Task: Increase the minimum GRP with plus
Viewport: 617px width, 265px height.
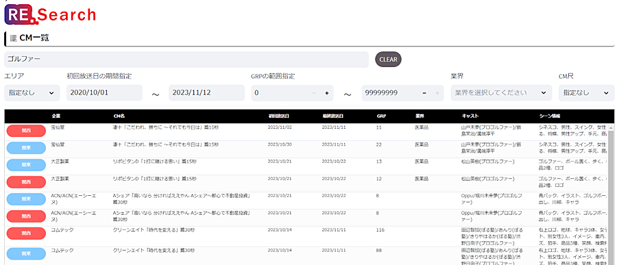Action: click(326, 93)
